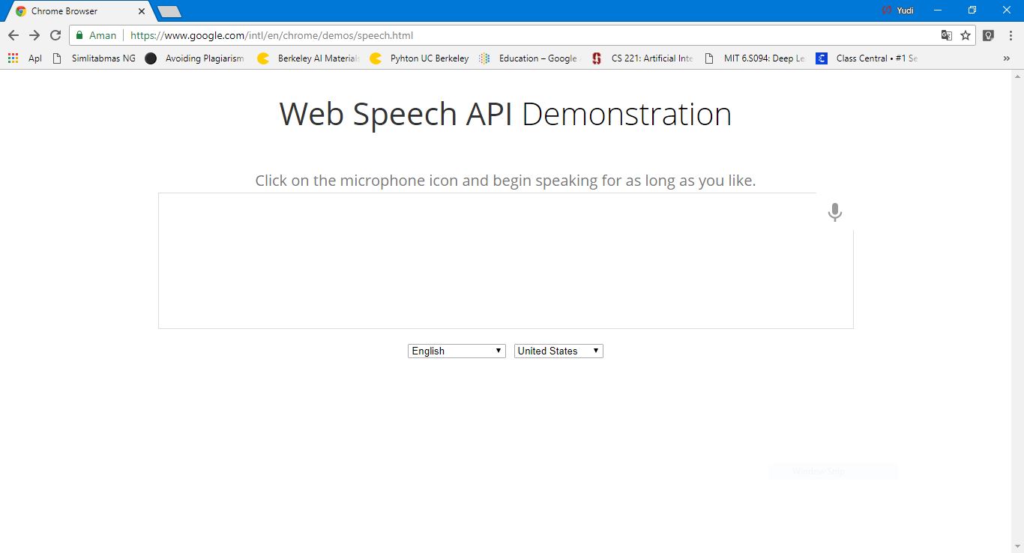Open the Education – Google bookmark
Viewport: 1024px width, 553px height.
[x=529, y=58]
